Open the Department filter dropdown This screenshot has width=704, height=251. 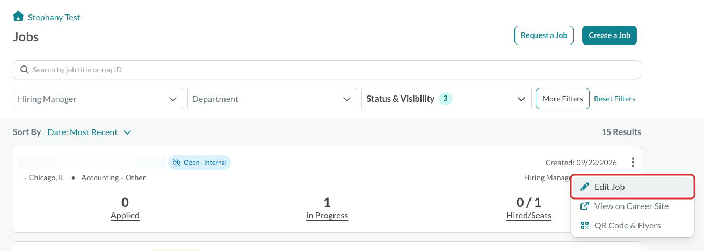272,99
